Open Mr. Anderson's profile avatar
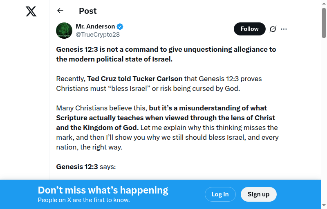The image size is (327, 209). [x=64, y=31]
